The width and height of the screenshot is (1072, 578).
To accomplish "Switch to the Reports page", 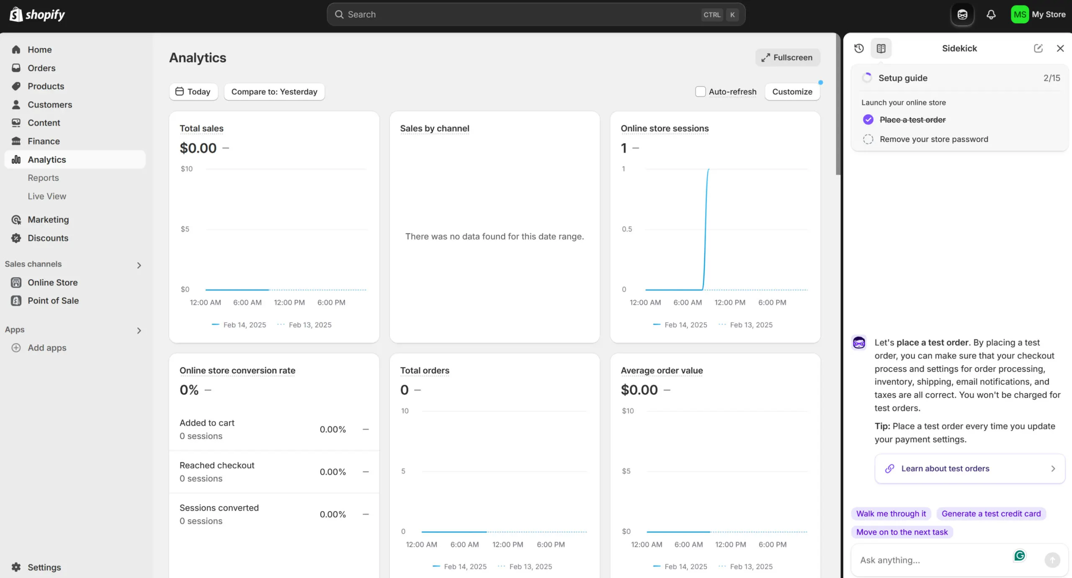I will click(43, 177).
